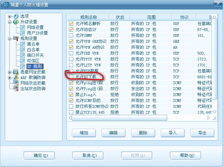The width and height of the screenshot is (223, 167).
Task: Check the 禁止TCP135,445 rule
Action: 71,112
